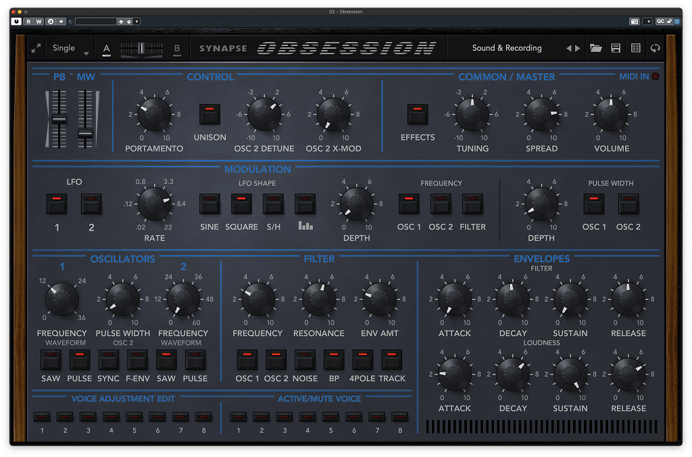Click the A/B compare icon in host toolbar
Viewport: 692px width, 457px height.
(x=51, y=21)
